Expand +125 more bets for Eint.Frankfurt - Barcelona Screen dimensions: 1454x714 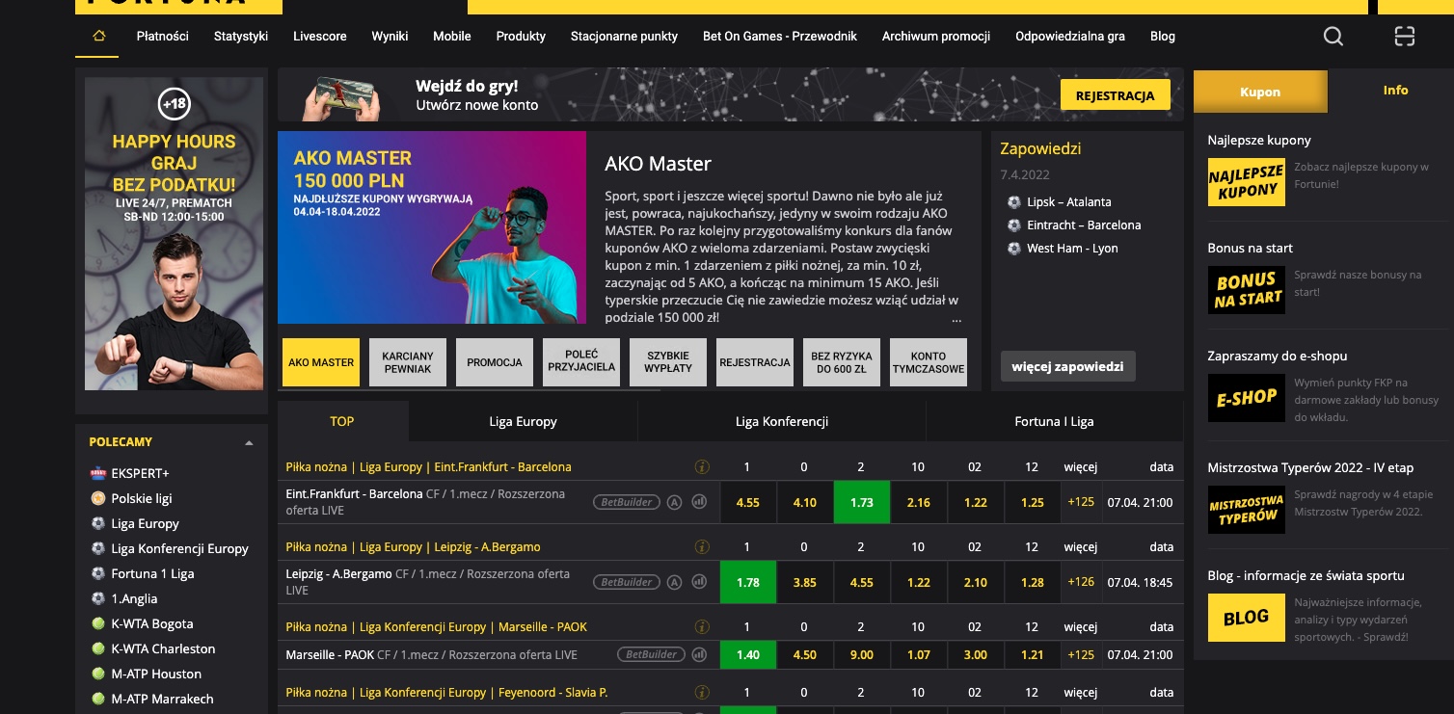pos(1081,503)
